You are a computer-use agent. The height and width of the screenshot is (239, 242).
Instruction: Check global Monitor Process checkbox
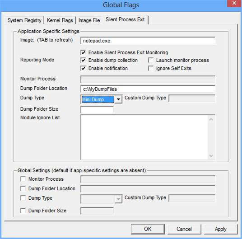pos(23,179)
